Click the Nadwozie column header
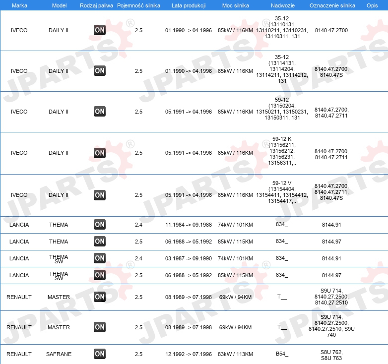The height and width of the screenshot is (364, 388). (283, 5)
